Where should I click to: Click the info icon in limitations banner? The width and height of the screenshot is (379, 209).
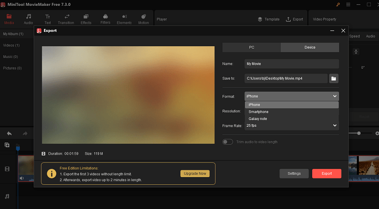tap(52, 173)
